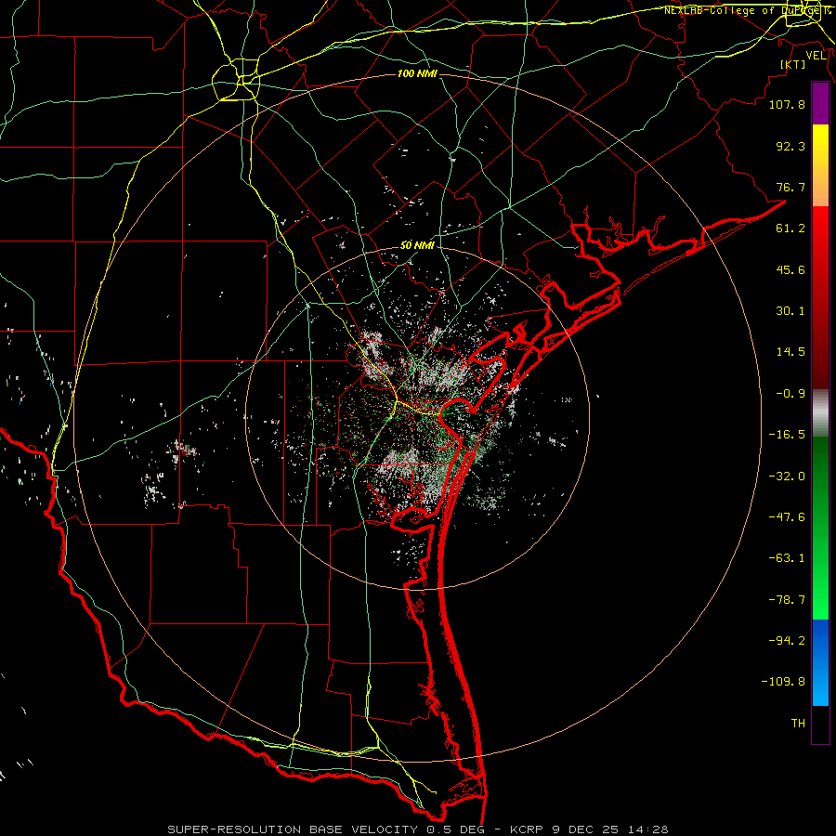Click the purple segment of velocity color bar

pyautogui.click(x=820, y=104)
